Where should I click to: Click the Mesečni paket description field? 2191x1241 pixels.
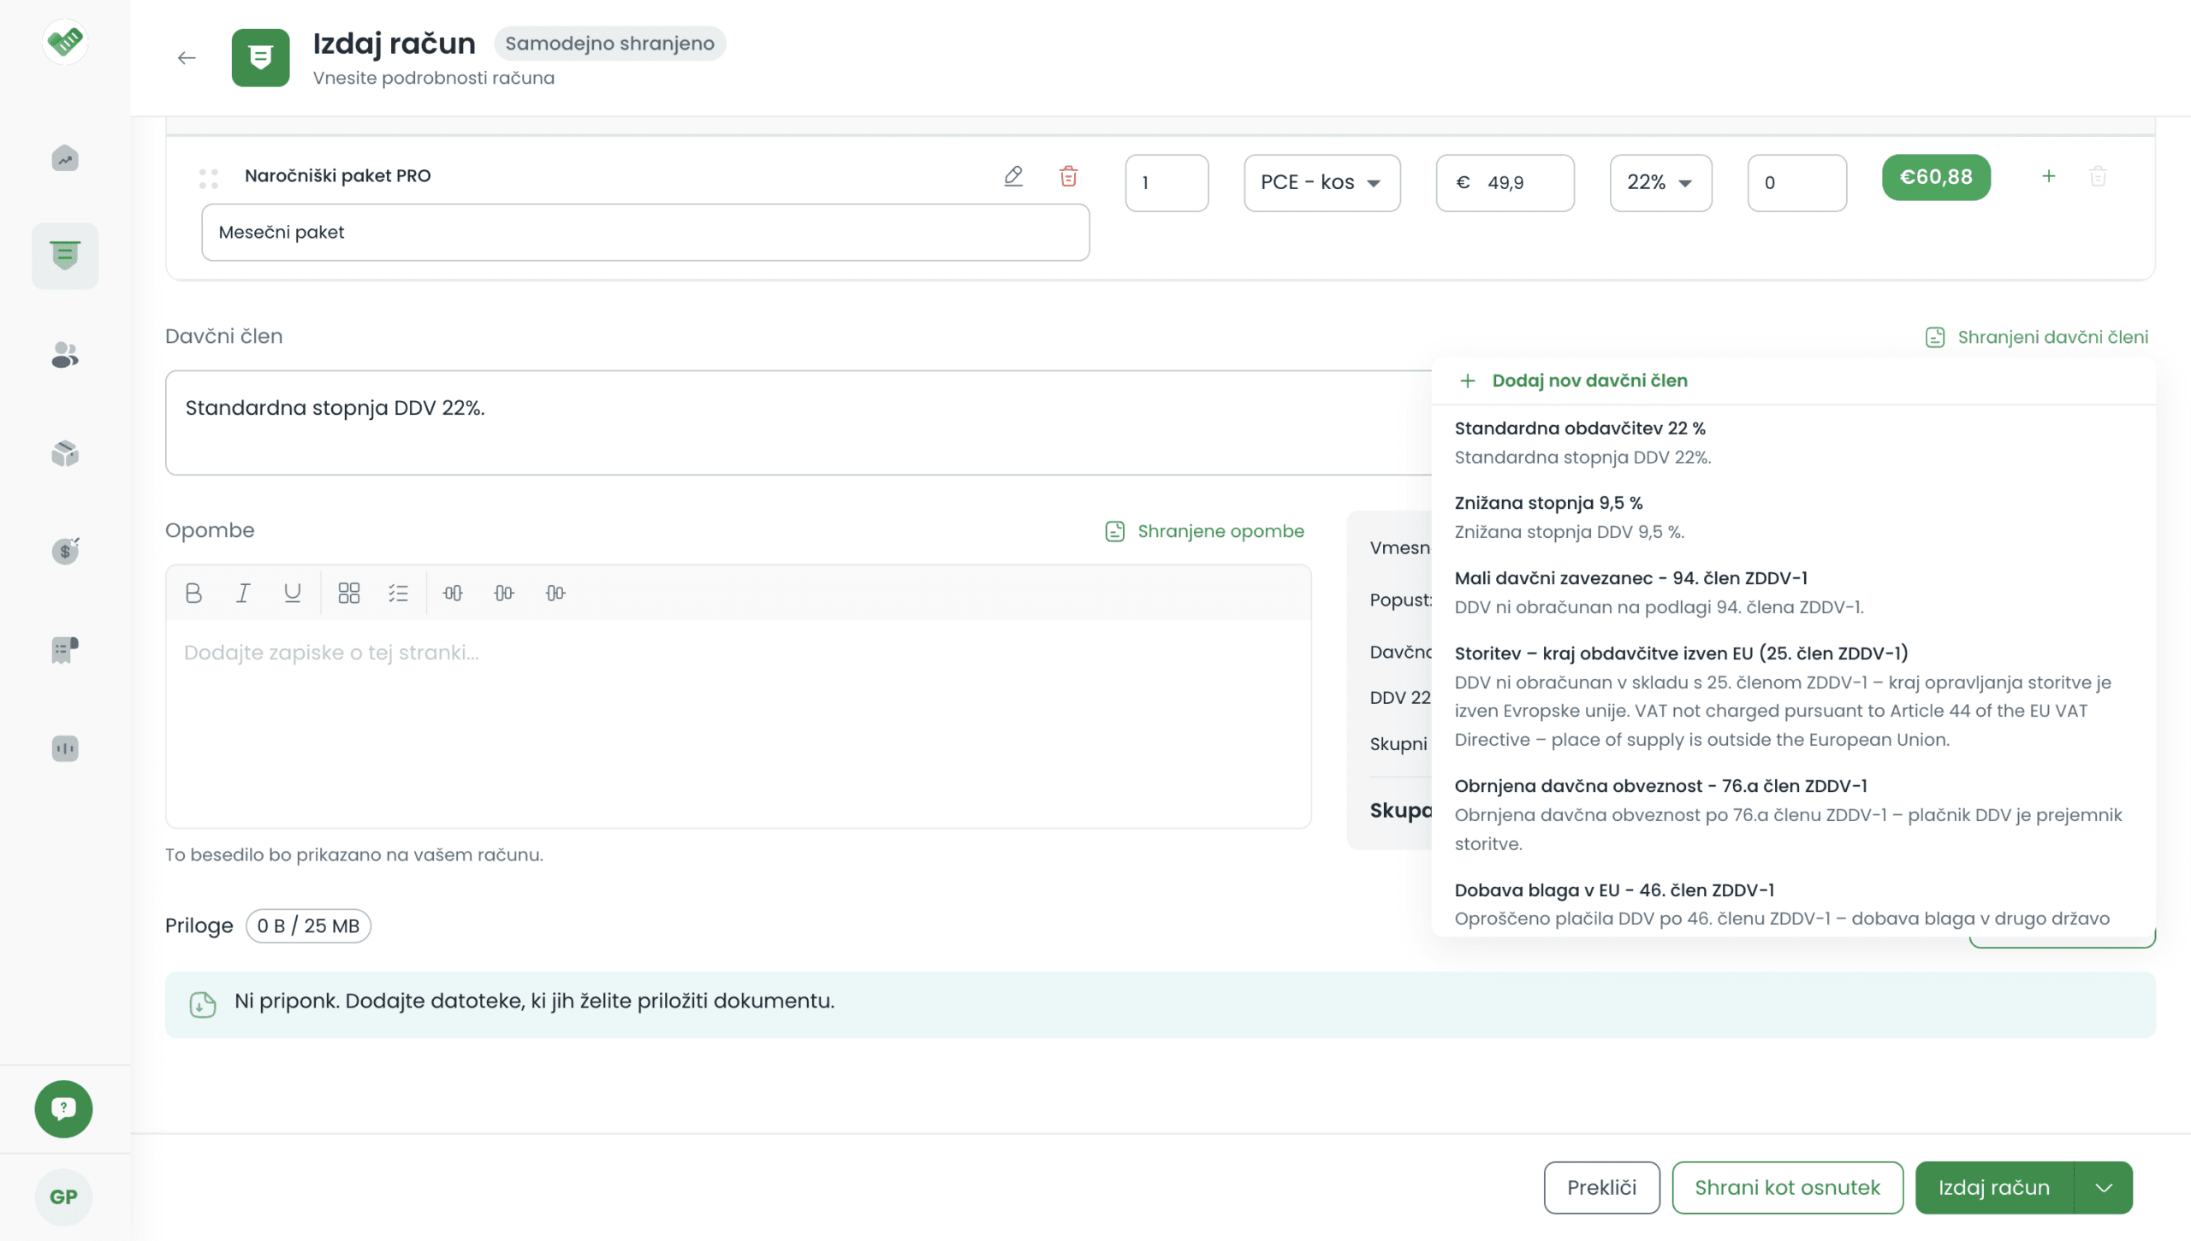pos(645,233)
